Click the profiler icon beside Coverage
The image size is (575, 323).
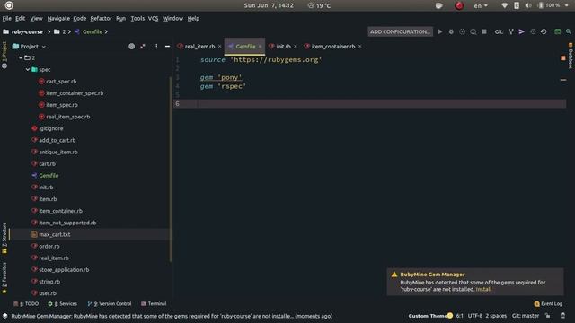tap(473, 32)
